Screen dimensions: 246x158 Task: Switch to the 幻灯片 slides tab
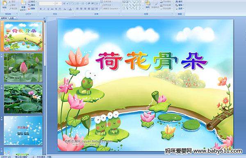(x=4, y=18)
